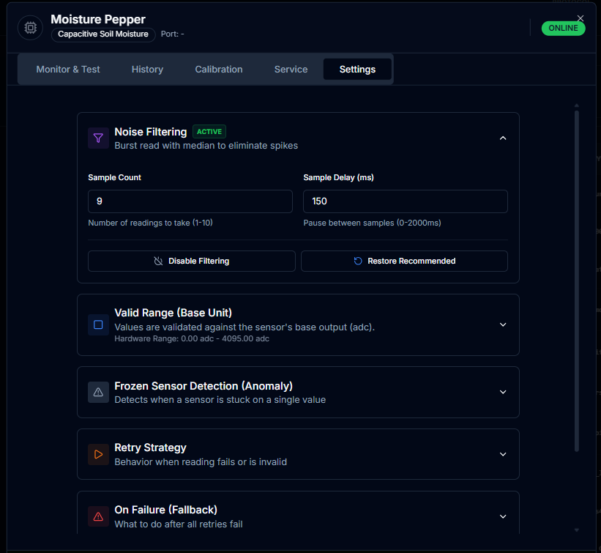The image size is (601, 553).
Task: Click the orange play Retry Strategy icon
Action: pyautogui.click(x=98, y=454)
